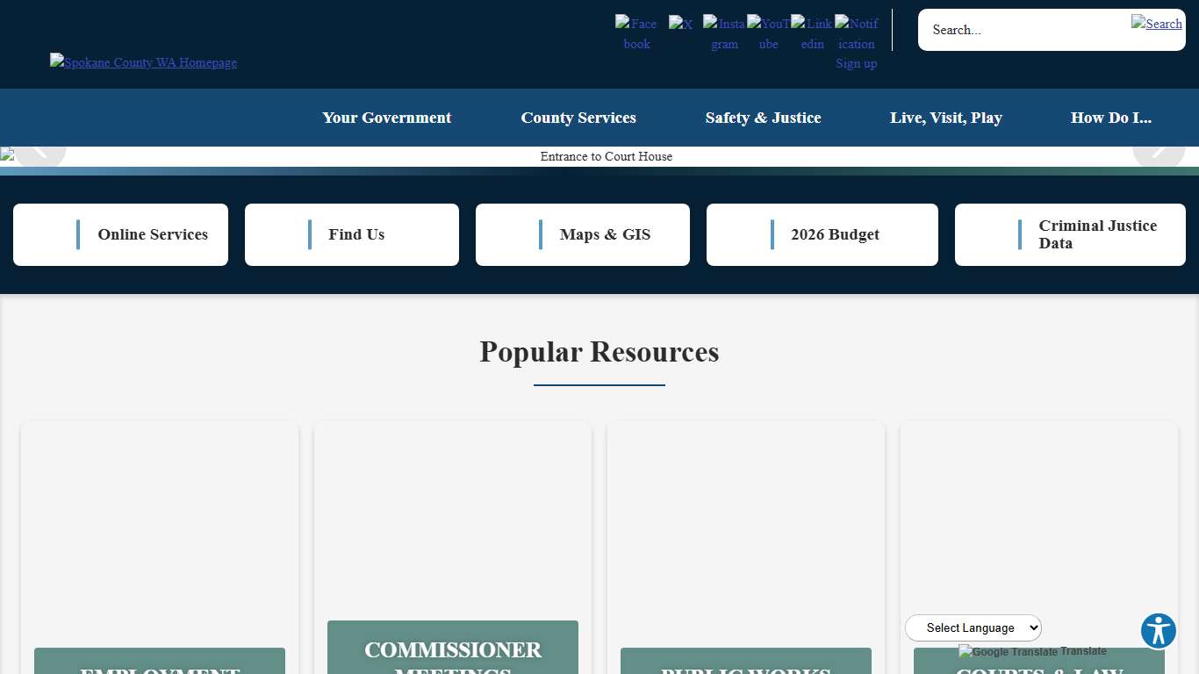
Task: Open the Facebook social media icon
Action: (636, 33)
